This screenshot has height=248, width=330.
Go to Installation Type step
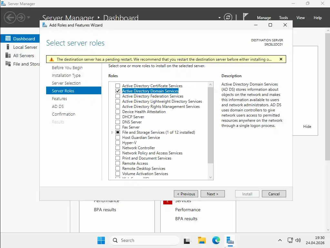[x=66, y=76]
